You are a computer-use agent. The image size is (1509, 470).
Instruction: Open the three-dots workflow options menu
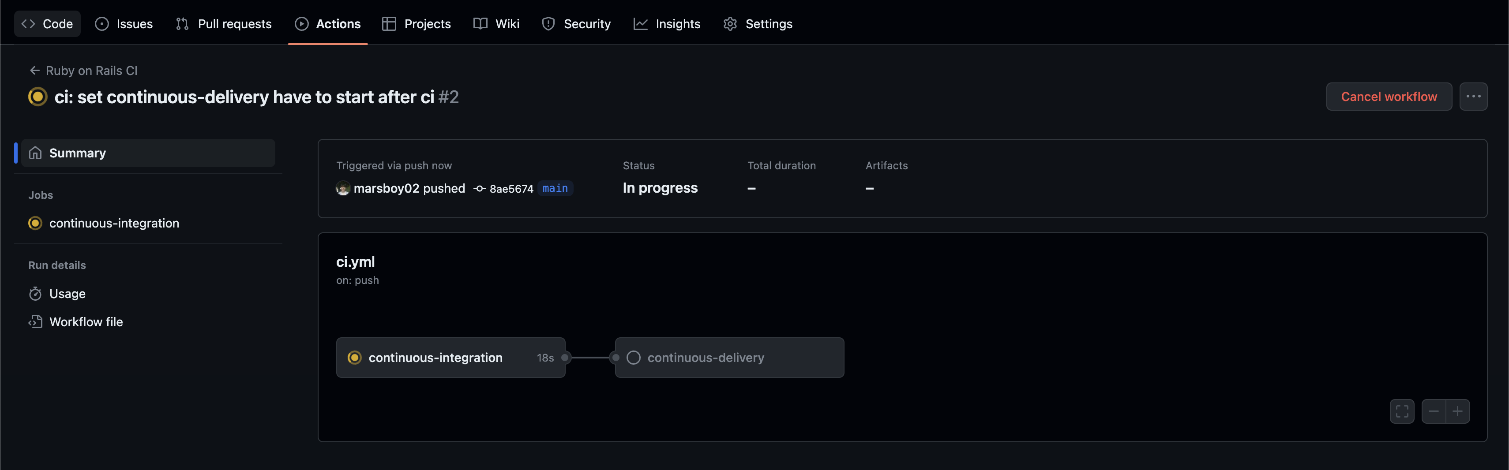1473,97
